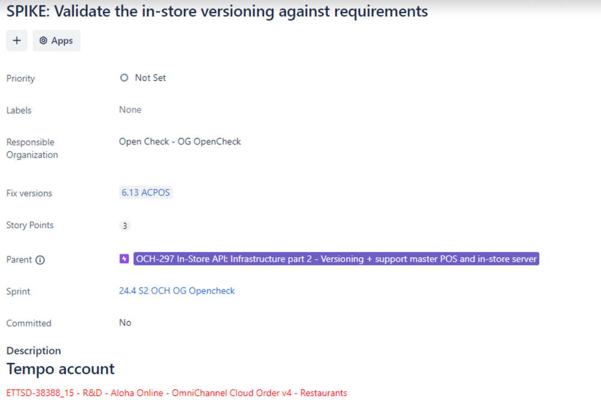Click the Story Points label
Image resolution: width=601 pixels, height=405 pixels.
(x=30, y=225)
